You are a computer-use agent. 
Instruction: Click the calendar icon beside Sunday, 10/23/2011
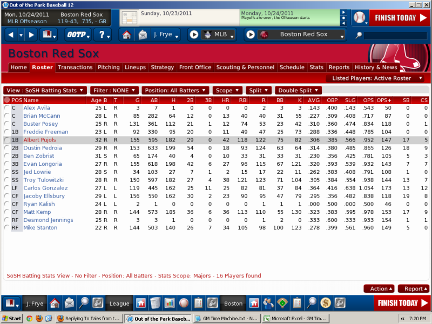pos(129,18)
